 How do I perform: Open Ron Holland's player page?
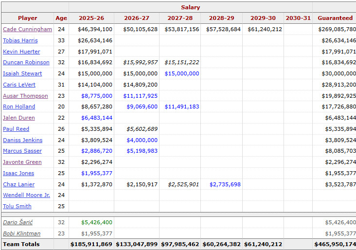tap(19, 107)
